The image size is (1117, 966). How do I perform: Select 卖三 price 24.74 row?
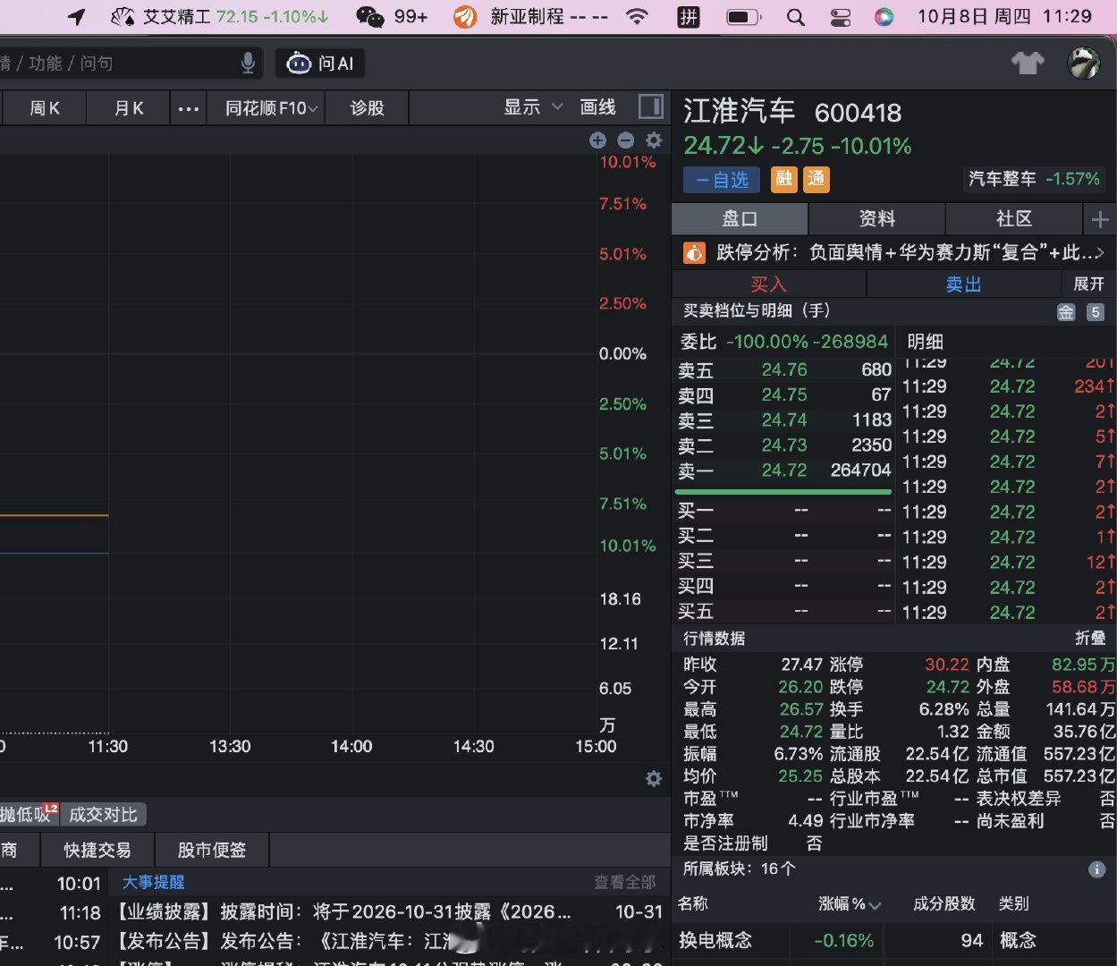pos(783,419)
